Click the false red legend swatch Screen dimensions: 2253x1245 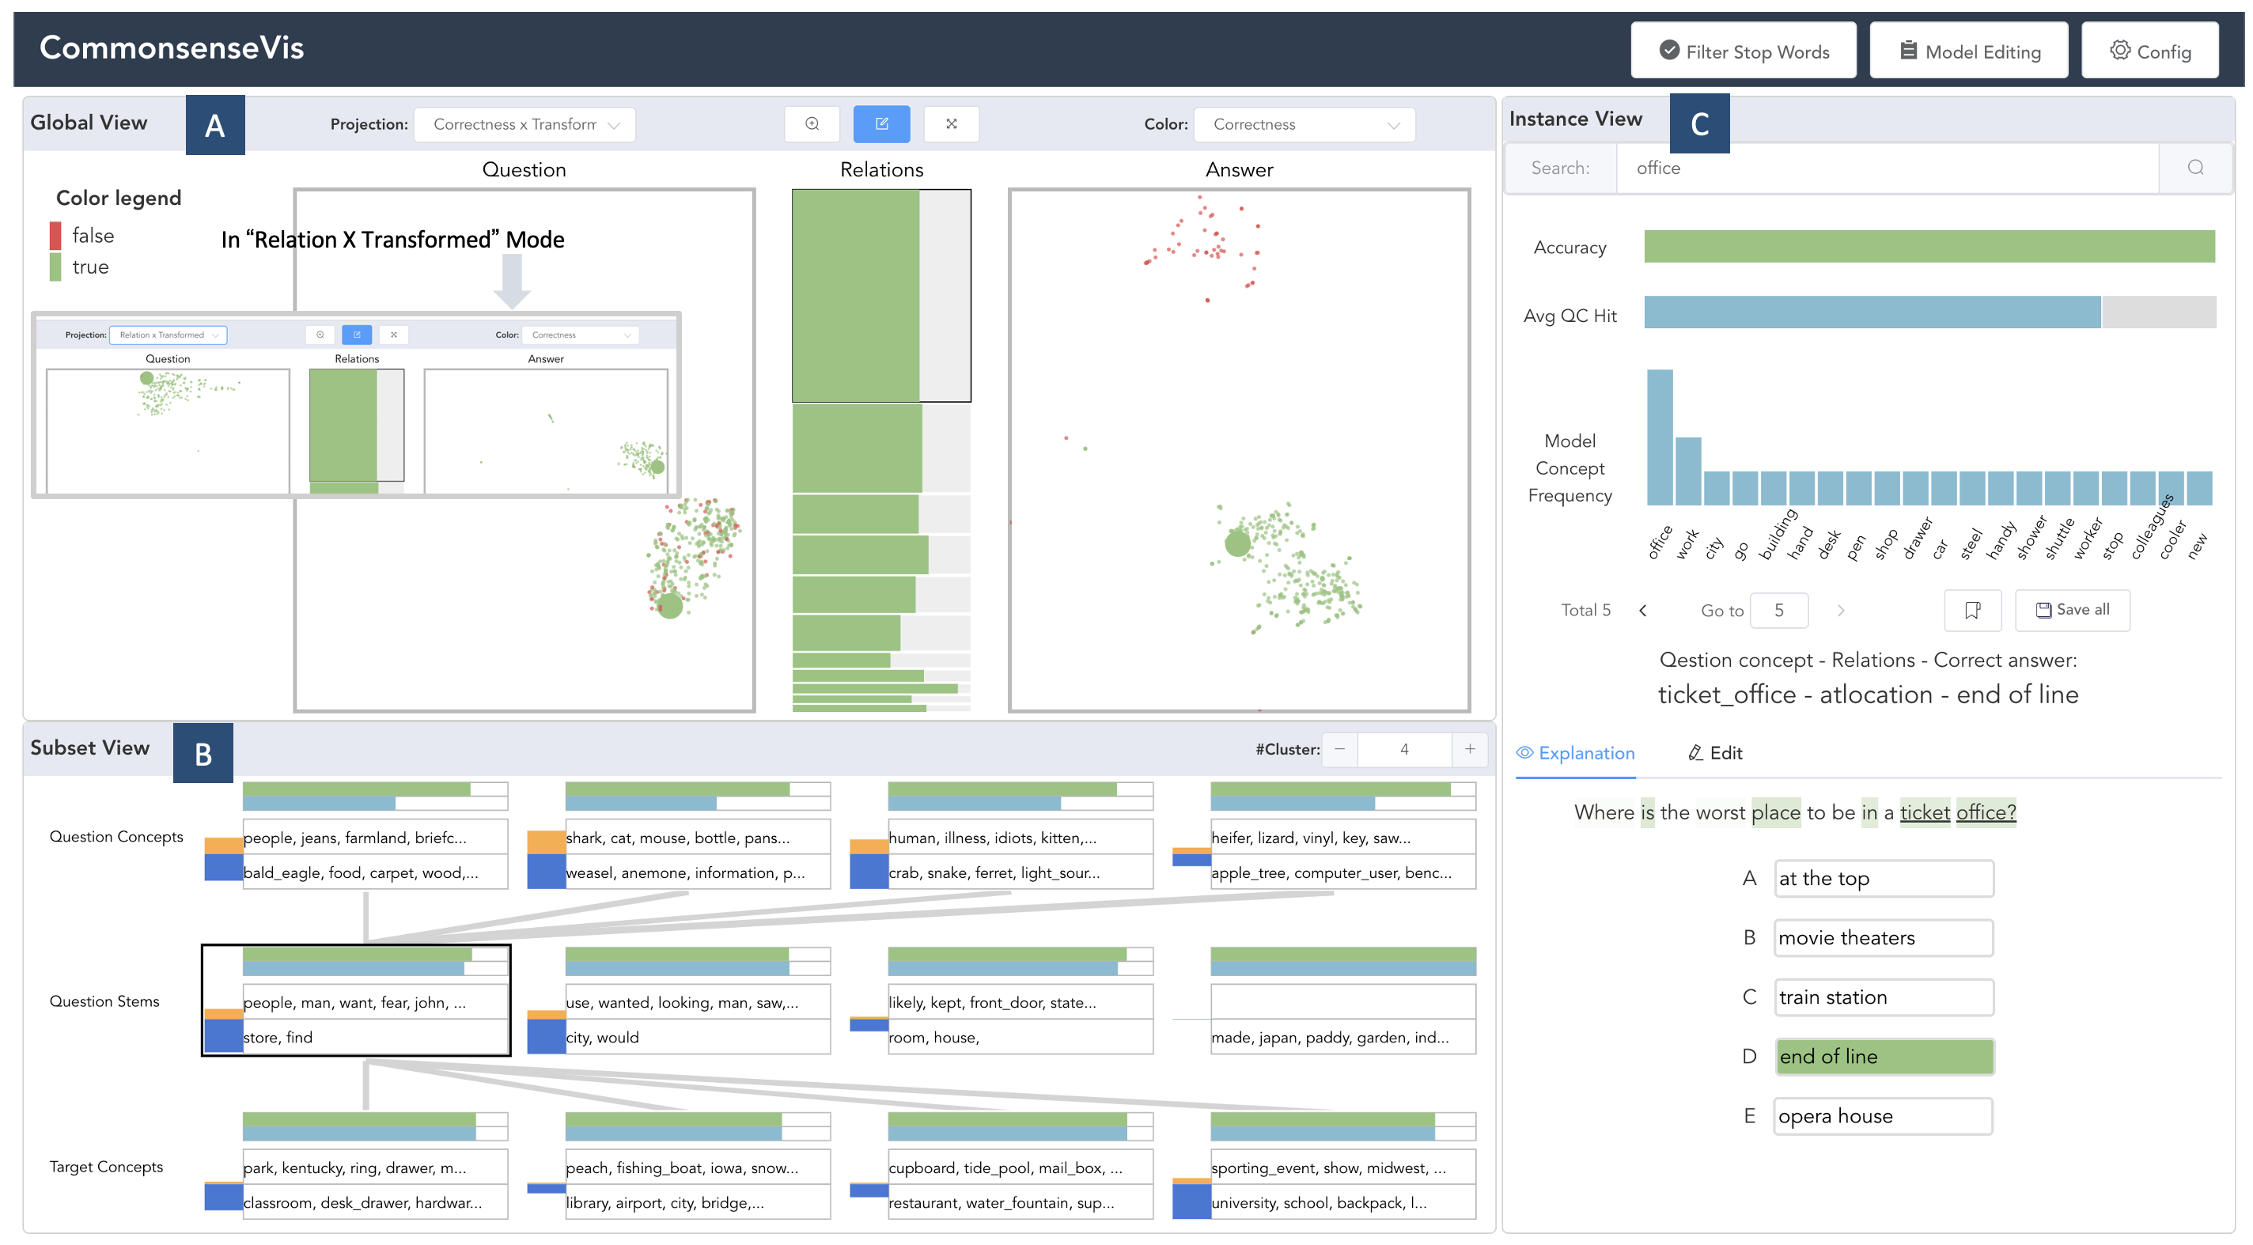click(x=55, y=235)
